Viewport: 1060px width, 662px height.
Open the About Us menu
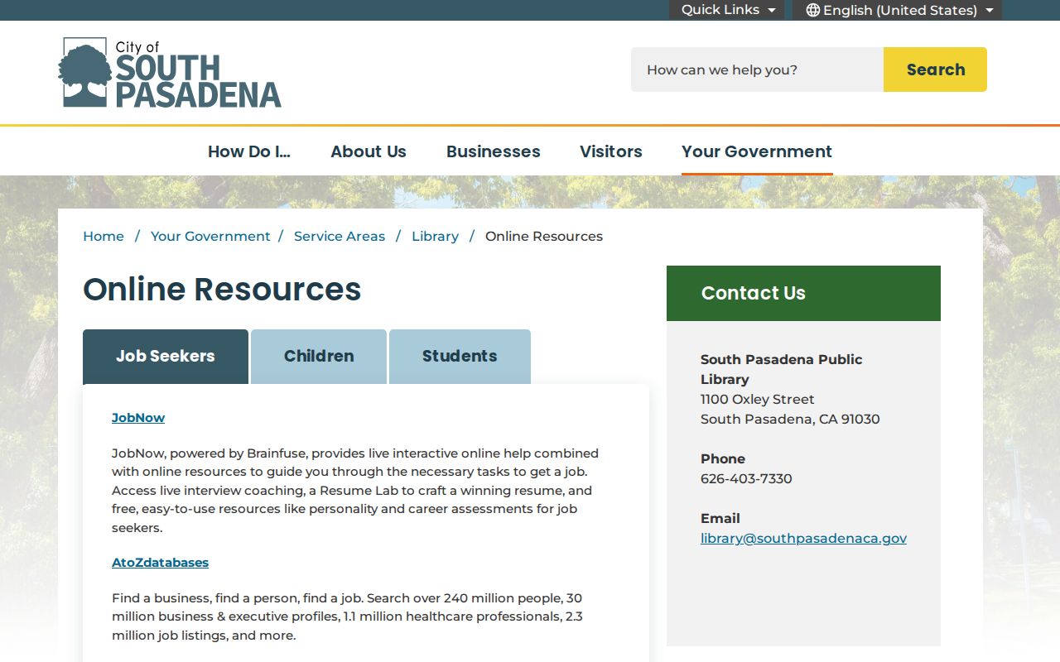tap(369, 151)
